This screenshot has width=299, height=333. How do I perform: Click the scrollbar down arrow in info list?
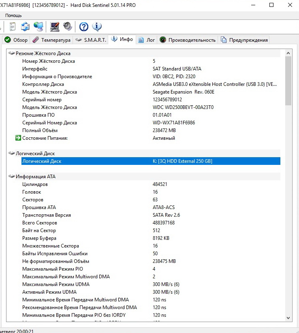(x=288, y=318)
